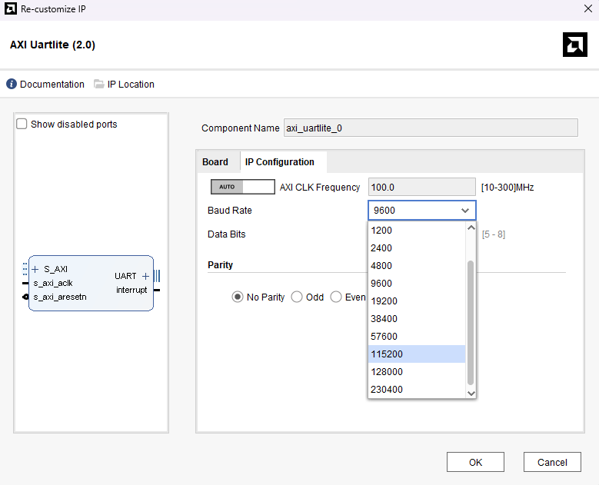The height and width of the screenshot is (485, 599).
Task: Switch to the Board tab
Action: tap(215, 162)
